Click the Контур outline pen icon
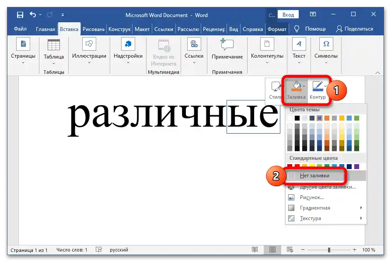Viewport: 391px width, 262px height. point(318,86)
